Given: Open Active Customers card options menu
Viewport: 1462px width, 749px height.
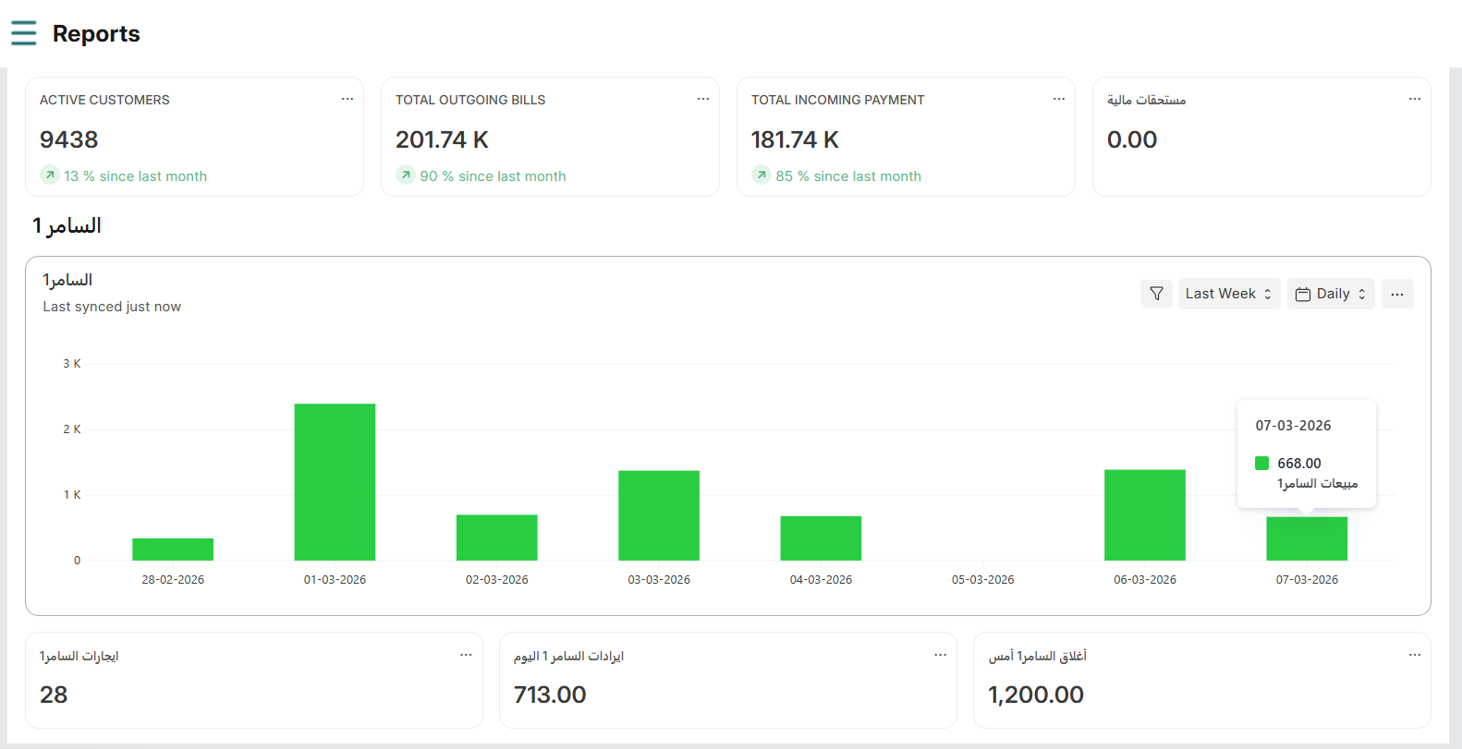Looking at the screenshot, I should pyautogui.click(x=347, y=99).
